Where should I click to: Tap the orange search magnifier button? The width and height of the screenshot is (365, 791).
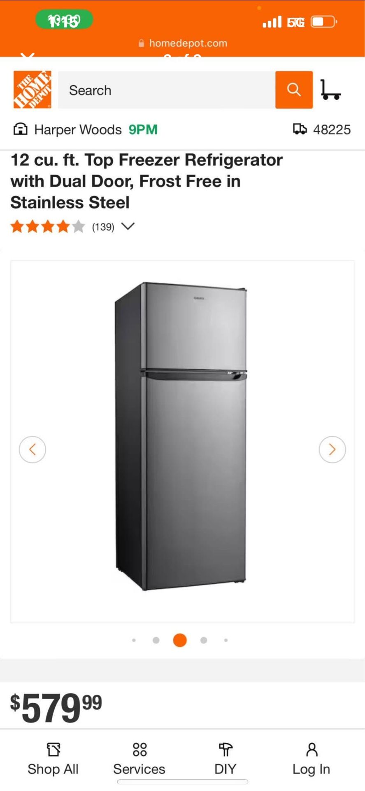pos(294,89)
